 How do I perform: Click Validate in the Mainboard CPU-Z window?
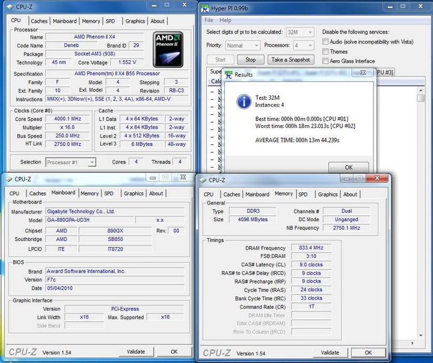point(136,352)
